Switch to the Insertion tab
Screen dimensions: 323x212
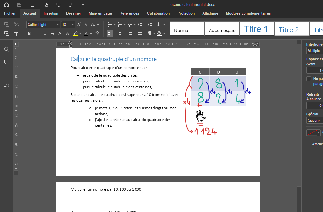click(x=51, y=13)
